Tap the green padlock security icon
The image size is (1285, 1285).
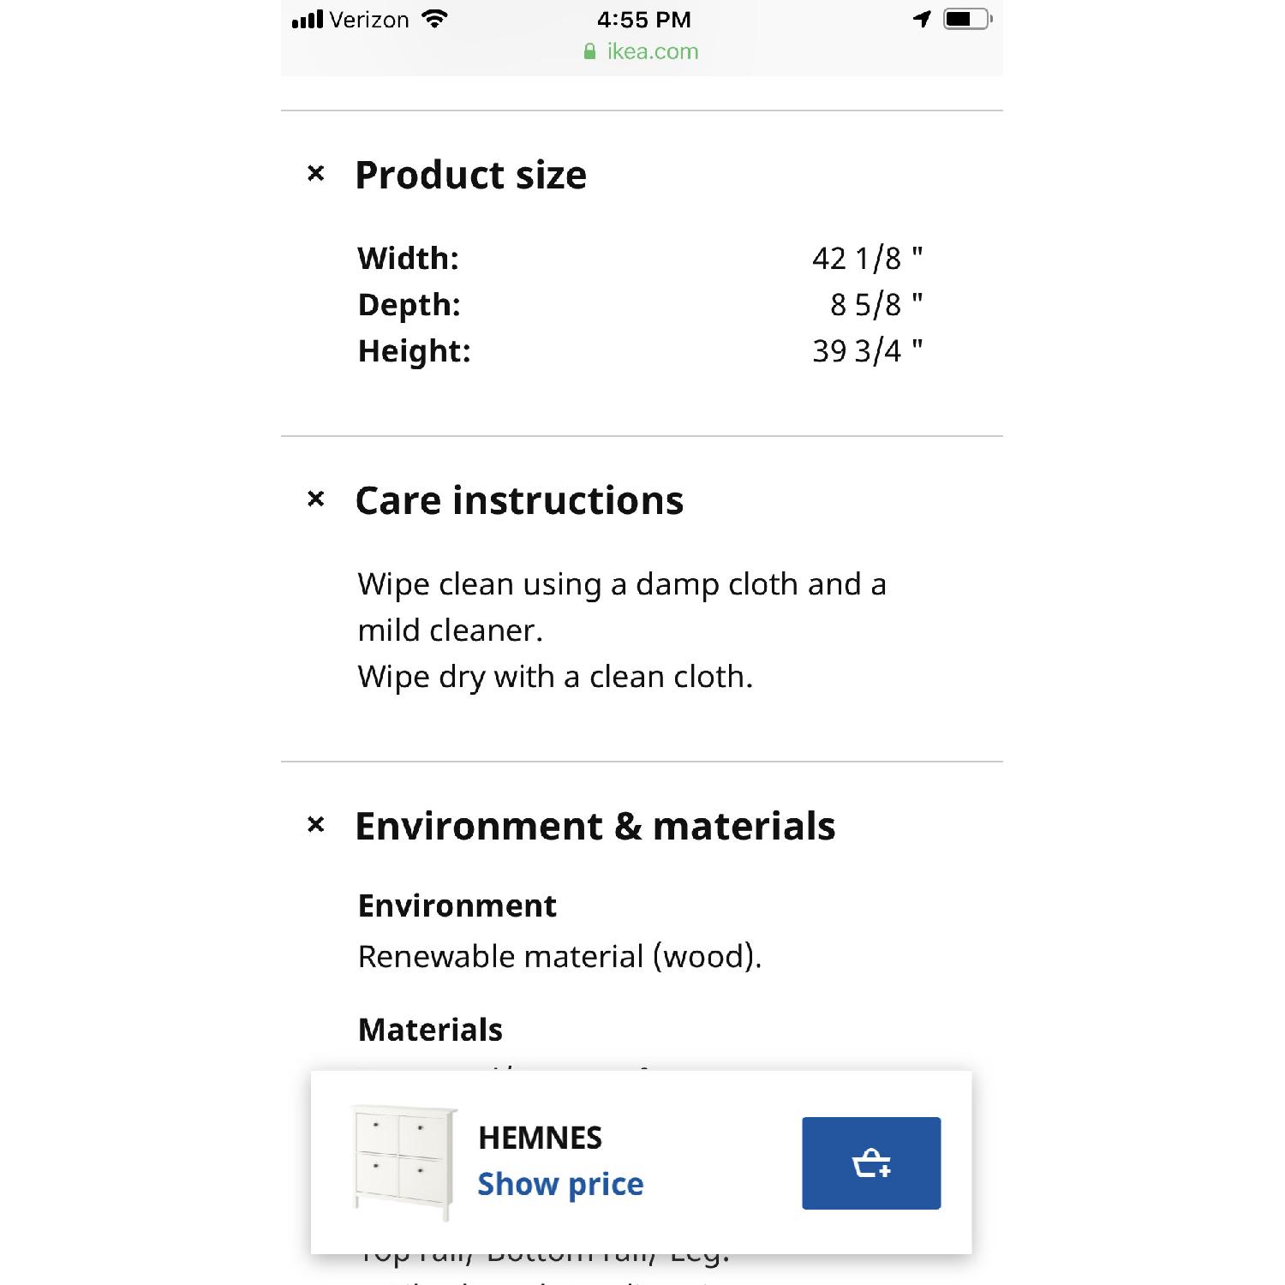[x=589, y=52]
